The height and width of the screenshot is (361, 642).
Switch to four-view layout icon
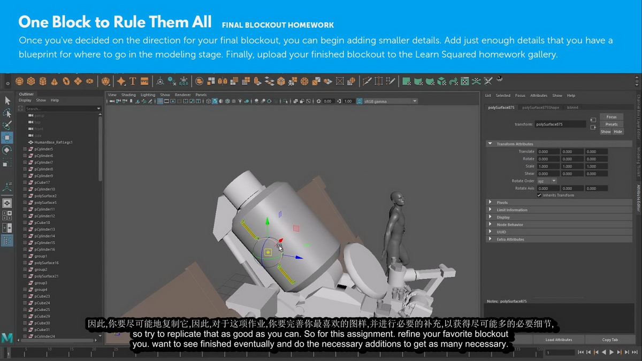(x=7, y=216)
